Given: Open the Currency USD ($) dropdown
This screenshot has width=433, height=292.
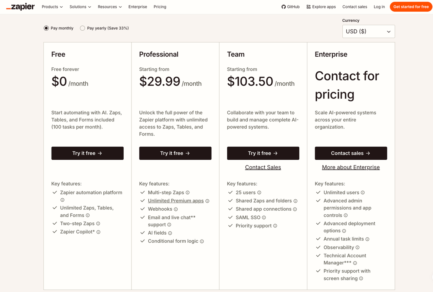Looking at the screenshot, I should click(368, 31).
